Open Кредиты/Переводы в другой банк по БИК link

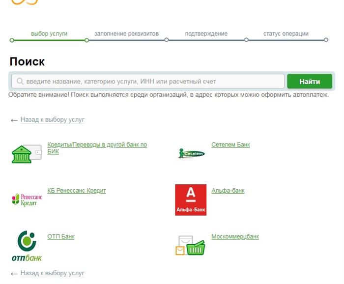click(97, 148)
